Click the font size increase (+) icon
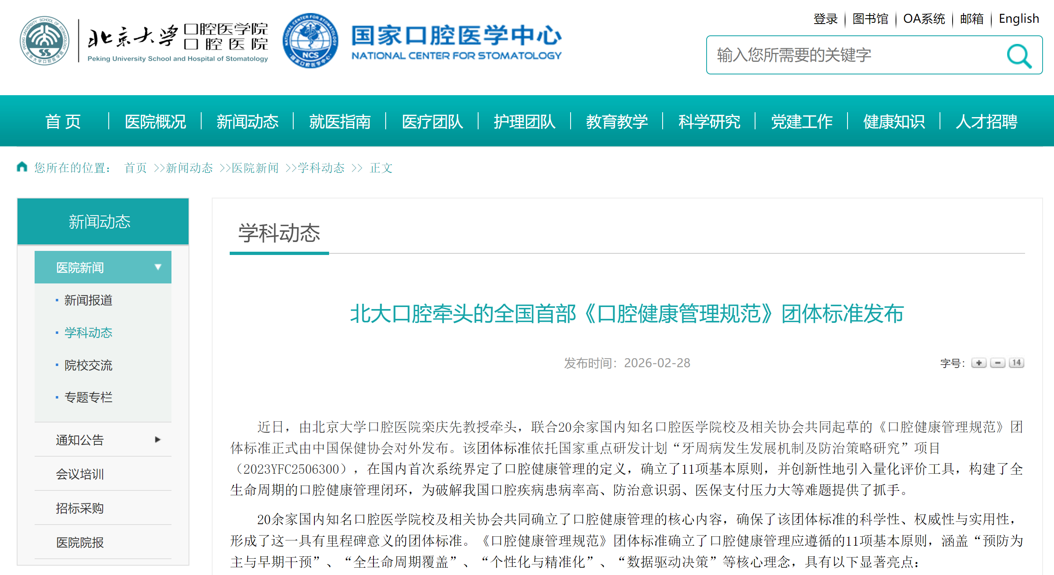This screenshot has height=575, width=1054. point(979,363)
